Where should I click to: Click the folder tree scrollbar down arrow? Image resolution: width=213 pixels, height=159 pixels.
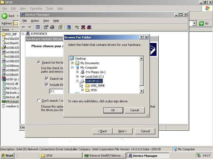[x=141, y=91]
